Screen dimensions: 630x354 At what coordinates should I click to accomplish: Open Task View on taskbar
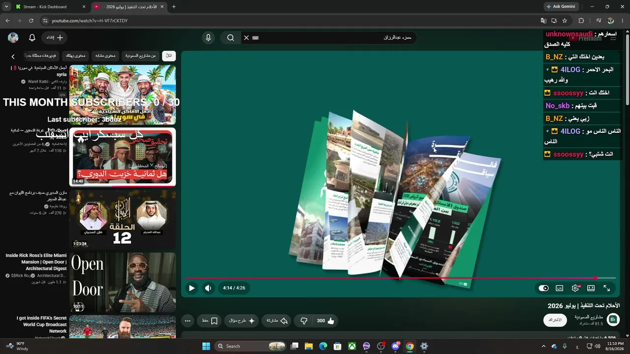(294, 346)
